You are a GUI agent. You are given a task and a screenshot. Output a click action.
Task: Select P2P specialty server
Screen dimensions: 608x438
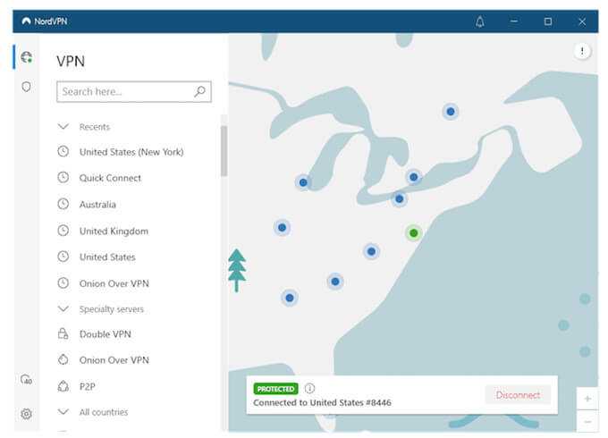(x=88, y=386)
